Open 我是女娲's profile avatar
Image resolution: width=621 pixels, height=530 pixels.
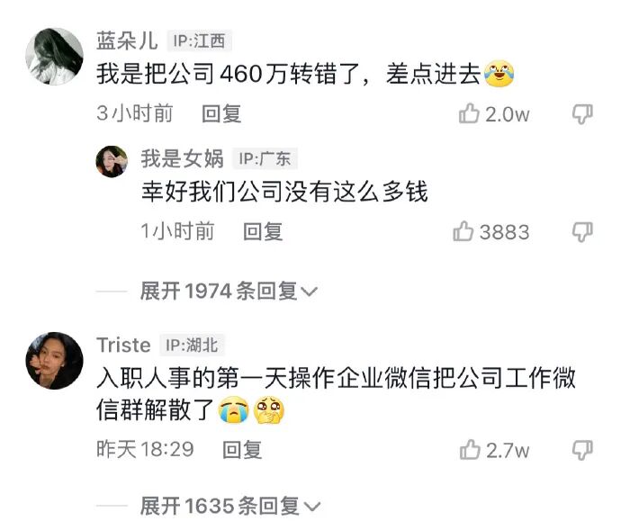(x=112, y=161)
